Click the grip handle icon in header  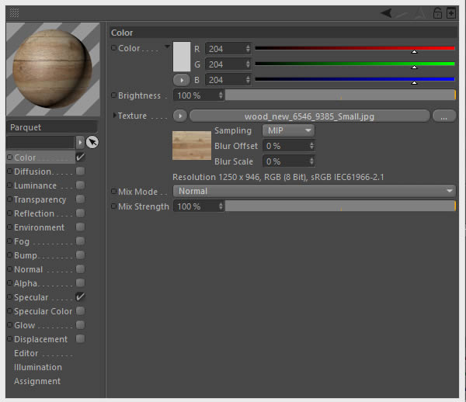(x=14, y=12)
